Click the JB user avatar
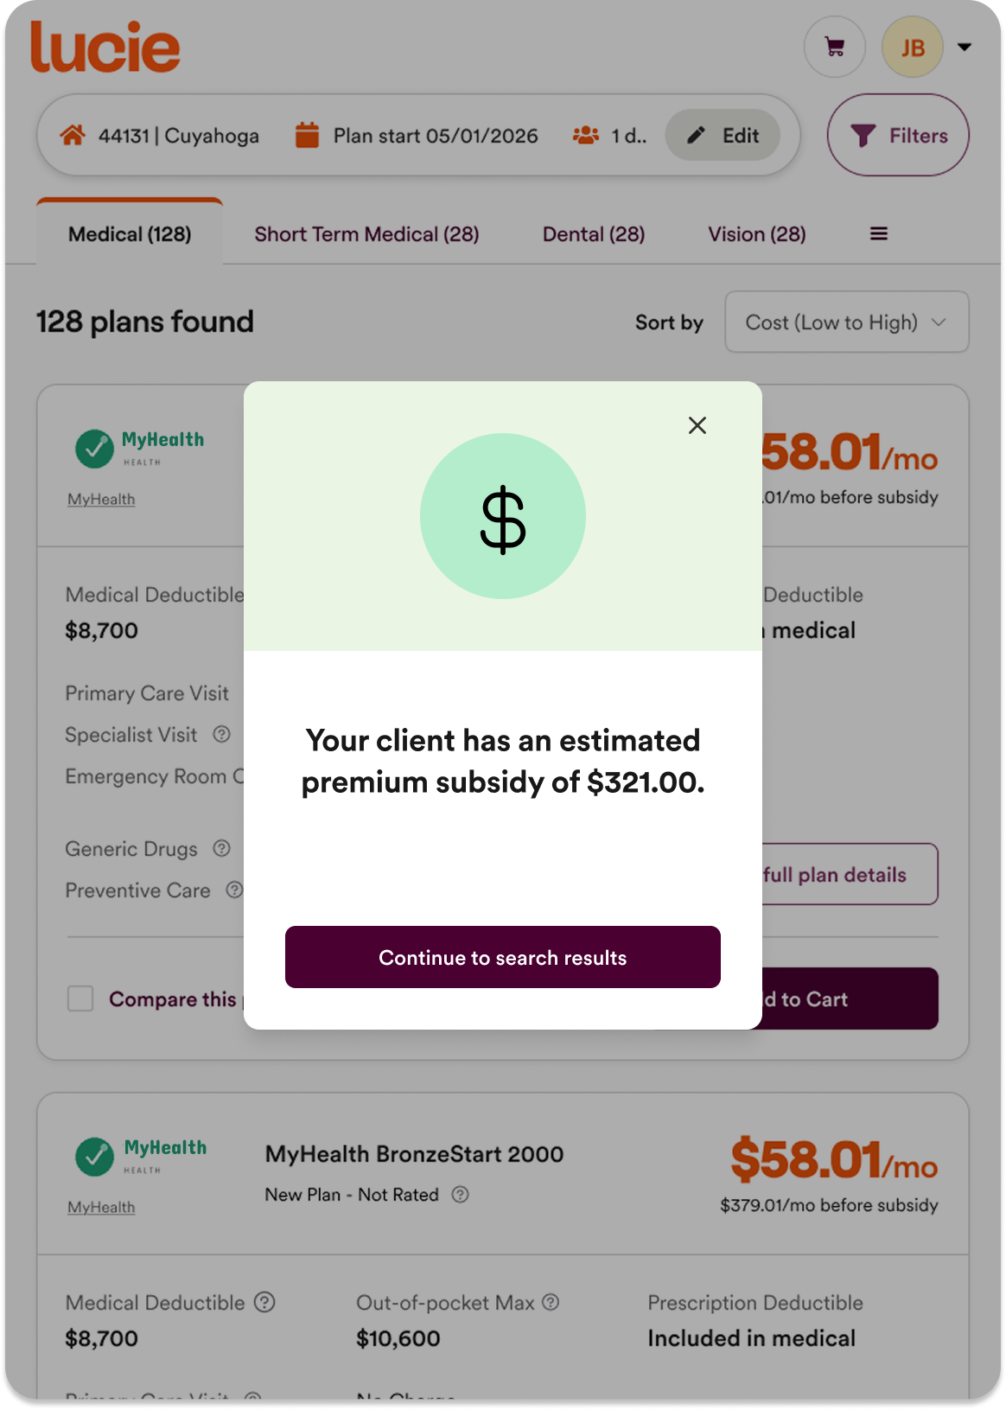1006x1410 pixels. [x=913, y=47]
